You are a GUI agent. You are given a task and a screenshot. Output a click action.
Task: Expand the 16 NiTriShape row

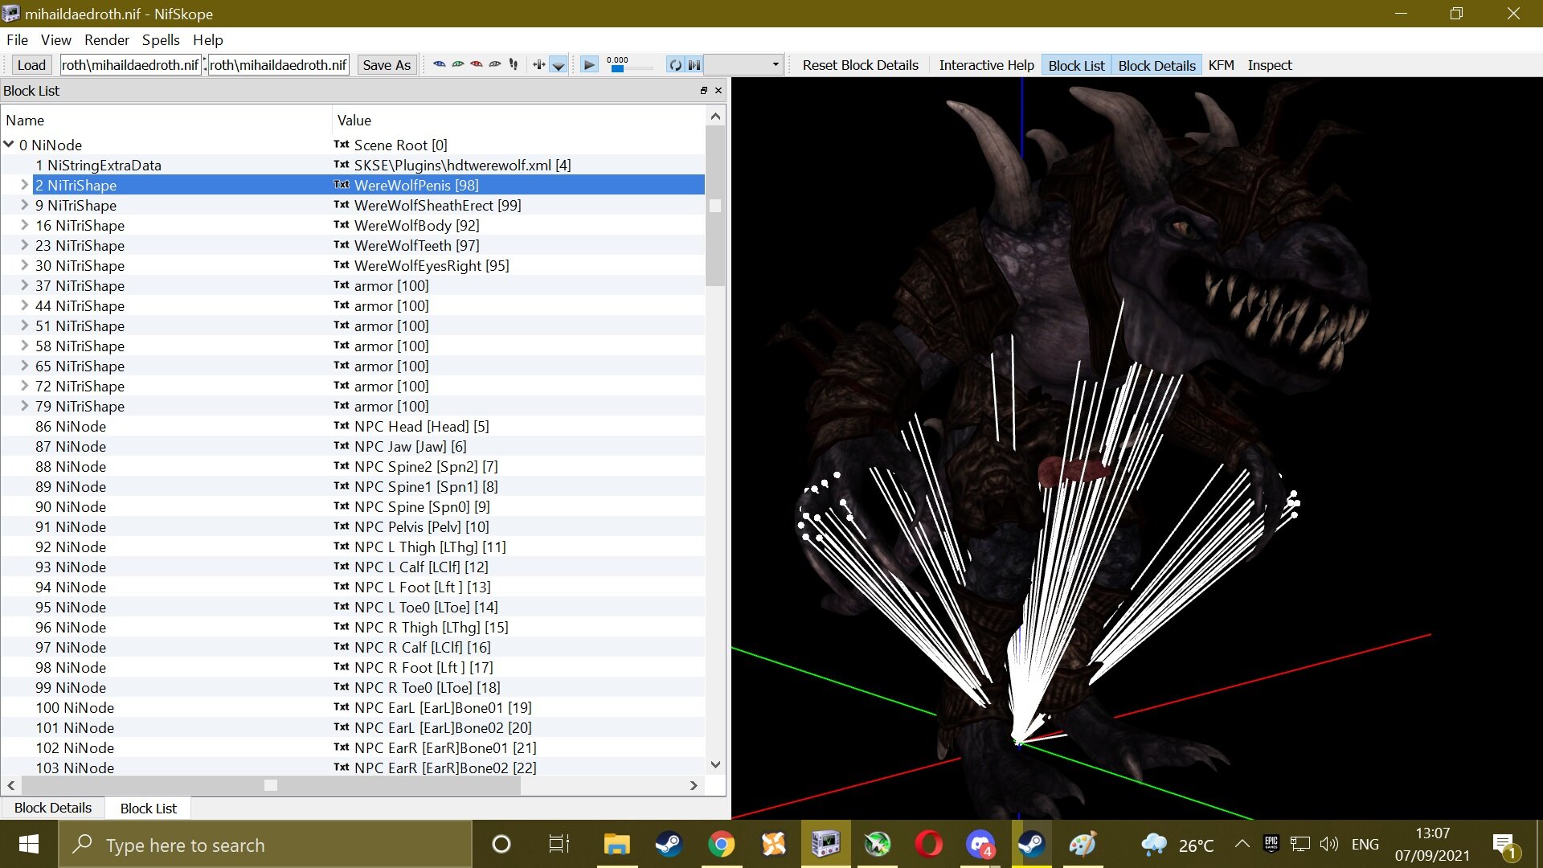point(24,225)
